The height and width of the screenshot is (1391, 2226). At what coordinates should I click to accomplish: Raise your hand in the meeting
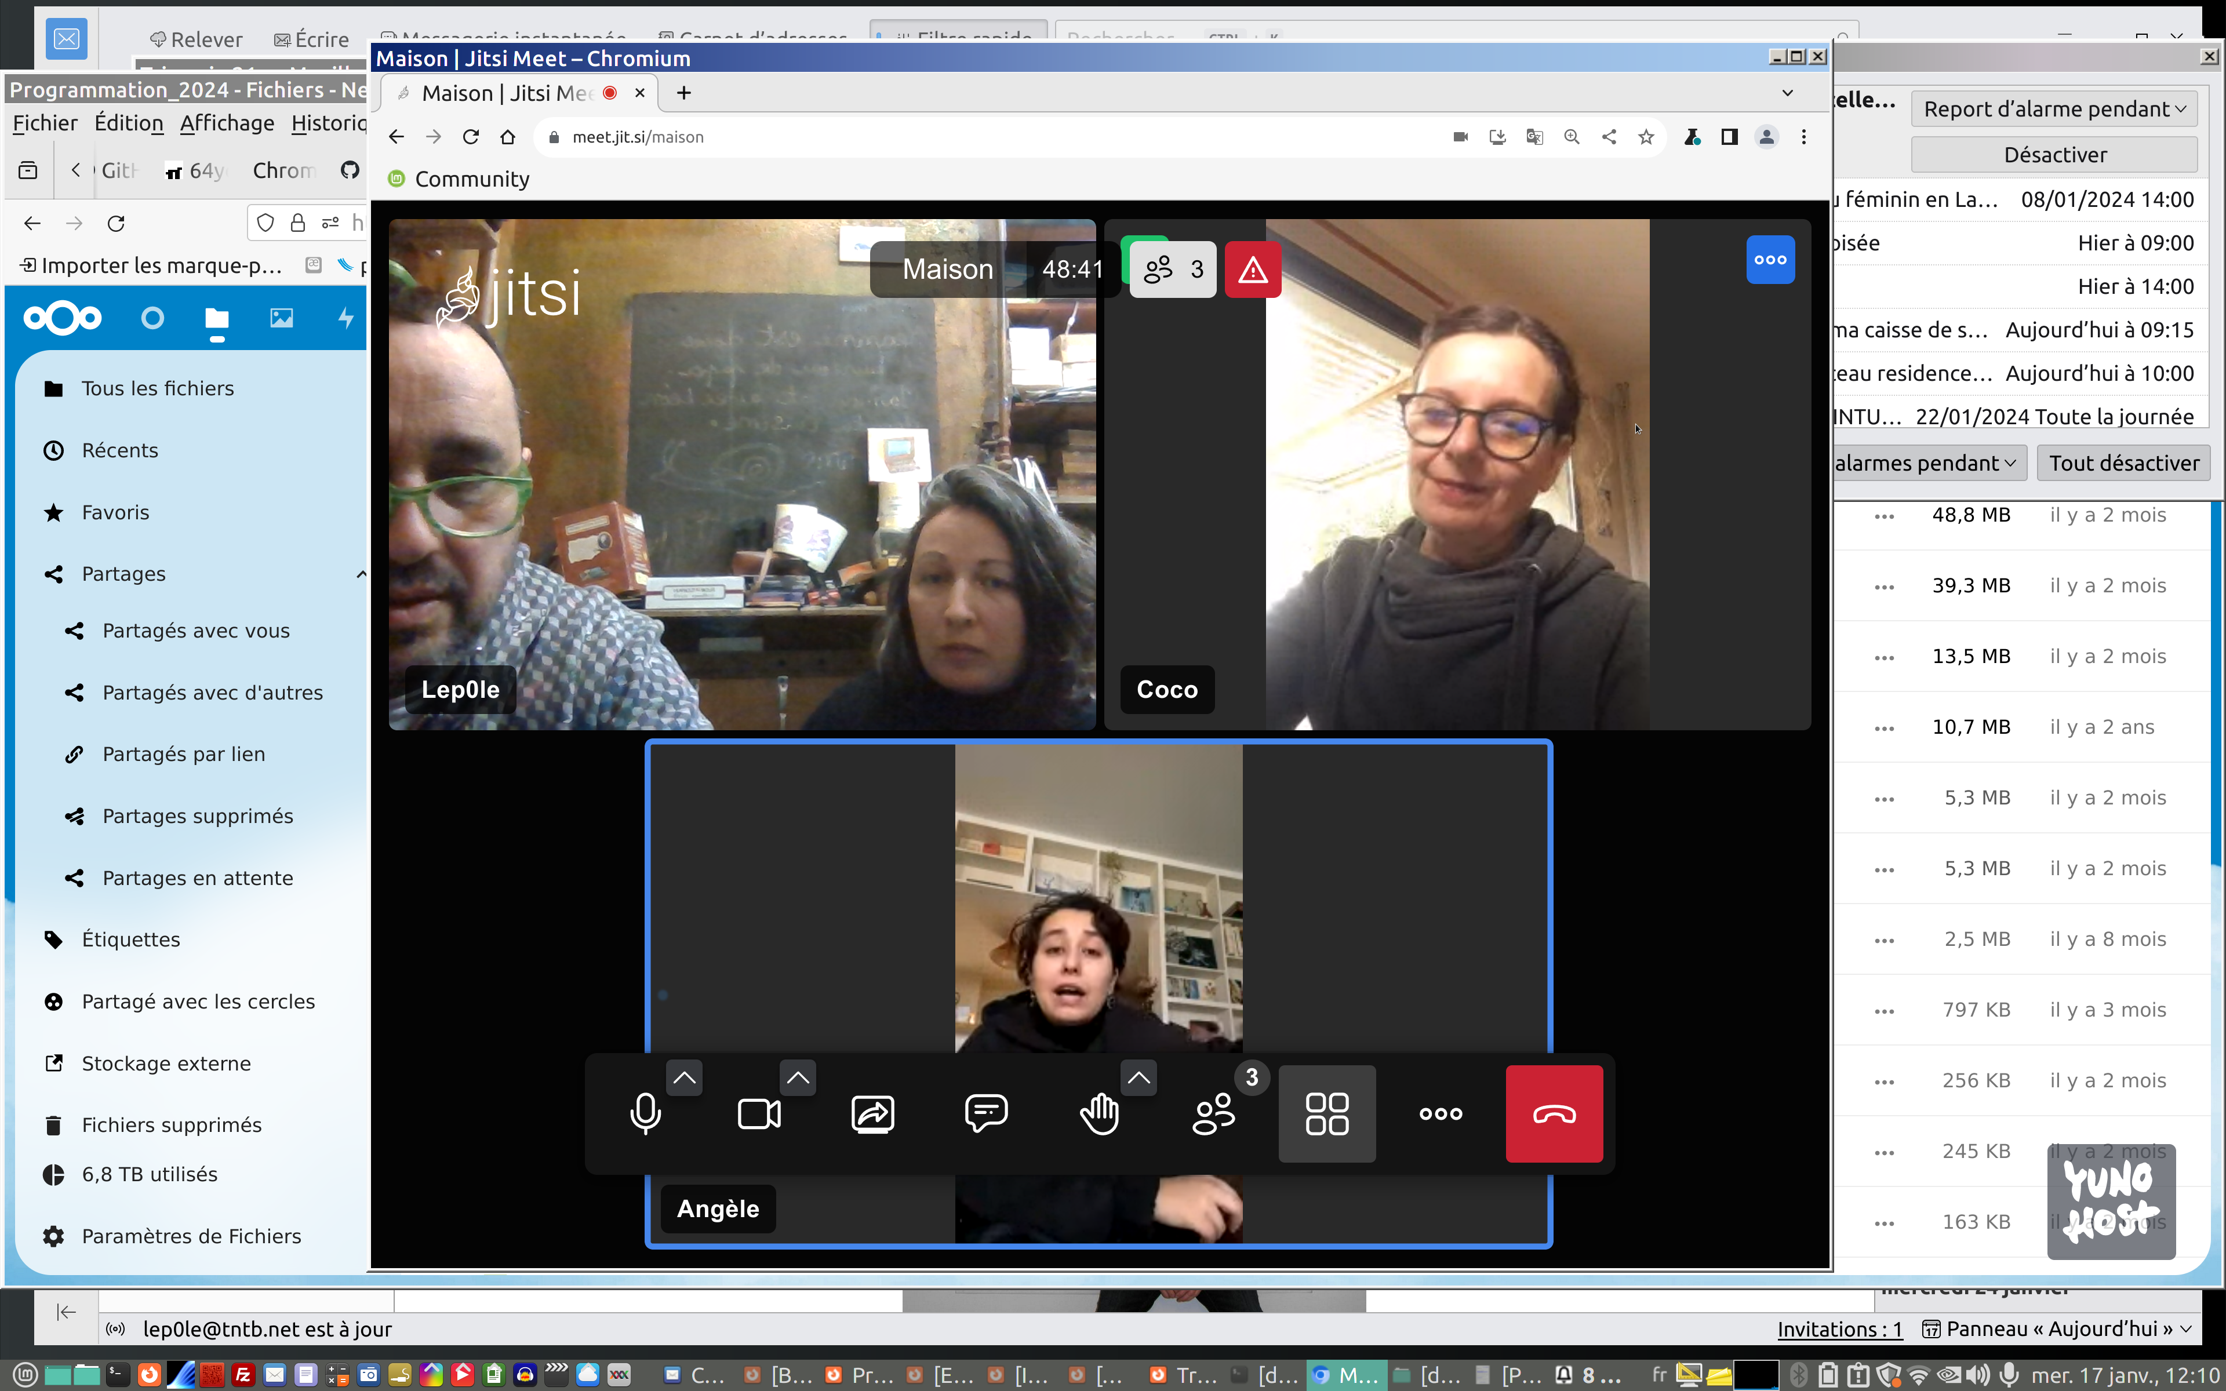point(1099,1114)
